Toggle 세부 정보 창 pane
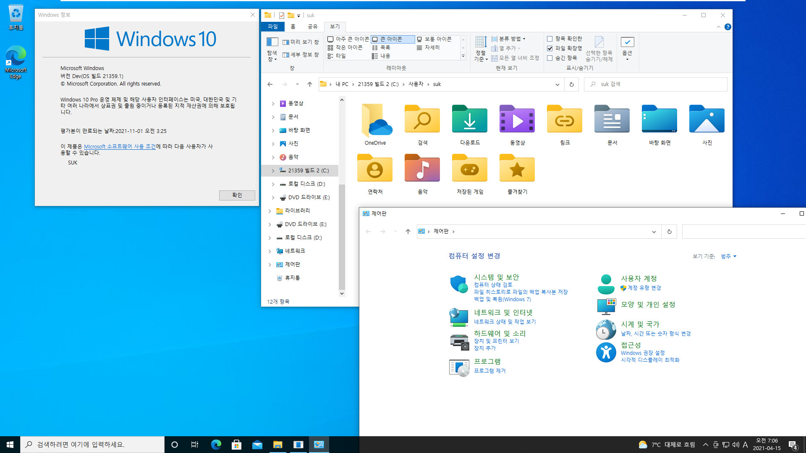The height and width of the screenshot is (453, 806). coord(301,55)
